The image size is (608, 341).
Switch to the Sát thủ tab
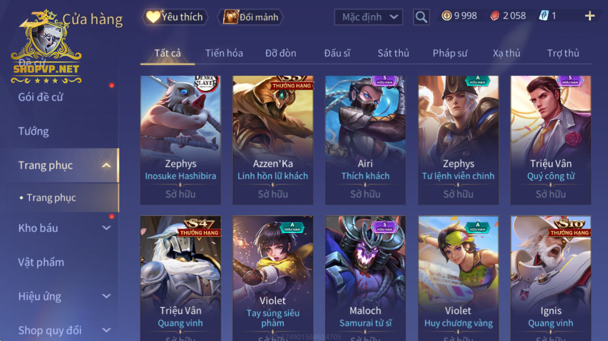point(393,53)
